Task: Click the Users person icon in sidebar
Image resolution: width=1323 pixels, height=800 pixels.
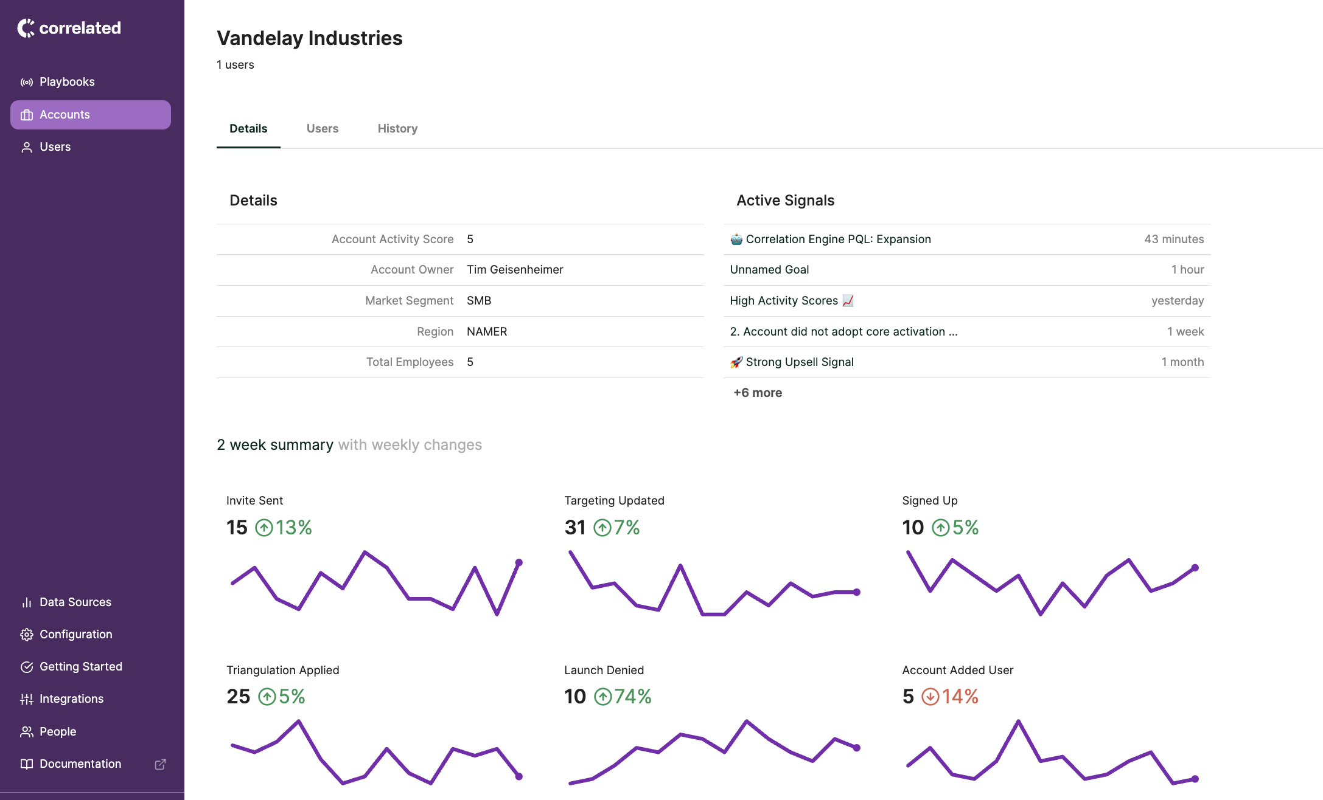Action: click(x=27, y=147)
